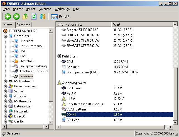Open the Favoriten menu
This screenshot has width=179, height=137.
pyautogui.click(x=45, y=9)
